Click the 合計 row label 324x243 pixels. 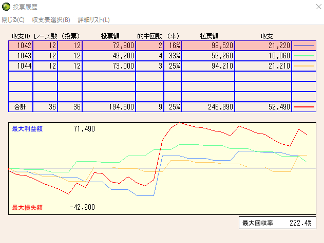click(x=21, y=107)
